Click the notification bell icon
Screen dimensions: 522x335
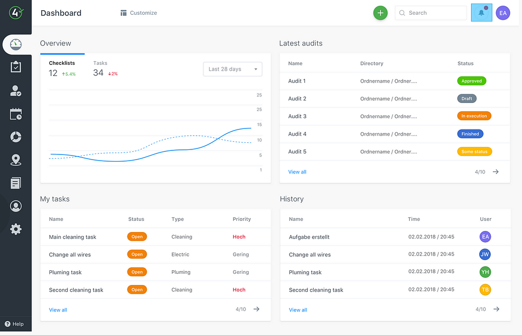[x=481, y=13]
